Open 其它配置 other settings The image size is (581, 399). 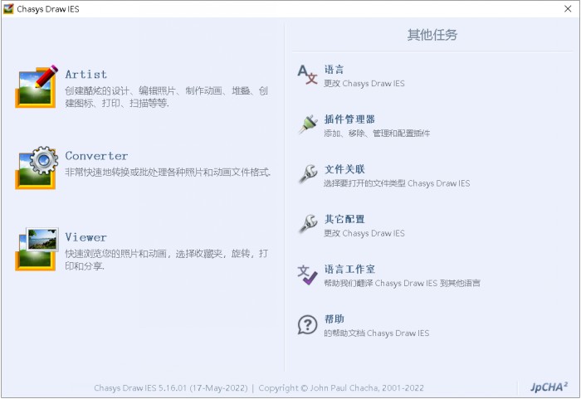tap(344, 219)
